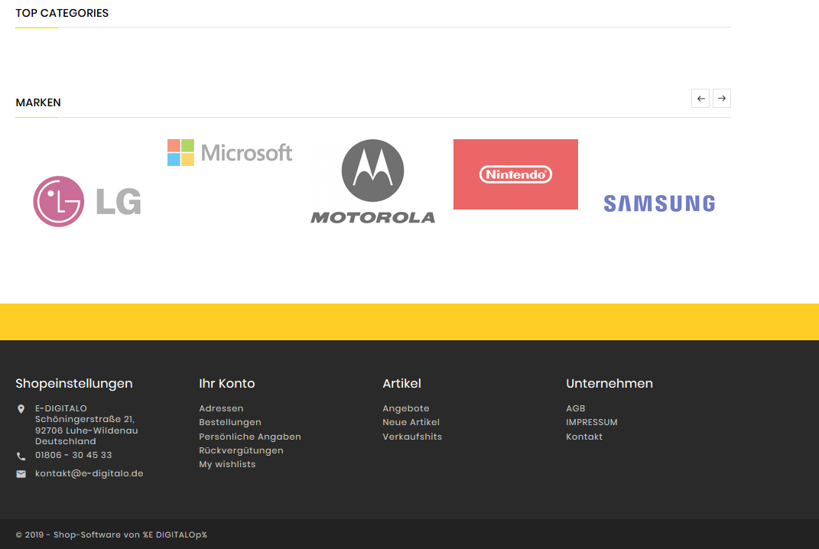
Task: Open the IMPRESSUM link
Action: pyautogui.click(x=592, y=422)
